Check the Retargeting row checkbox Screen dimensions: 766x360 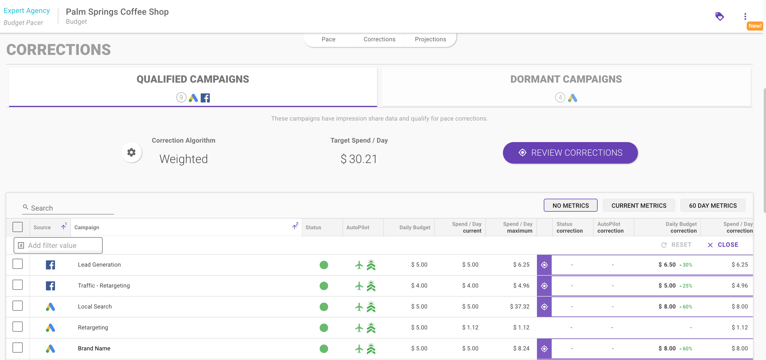(x=18, y=327)
